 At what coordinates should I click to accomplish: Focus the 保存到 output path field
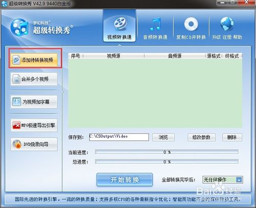(119, 137)
